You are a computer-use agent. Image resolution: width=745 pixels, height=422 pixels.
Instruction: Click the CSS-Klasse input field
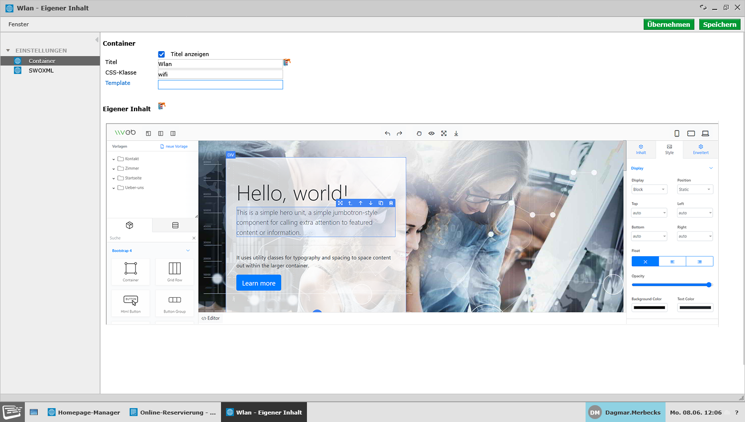pos(220,74)
